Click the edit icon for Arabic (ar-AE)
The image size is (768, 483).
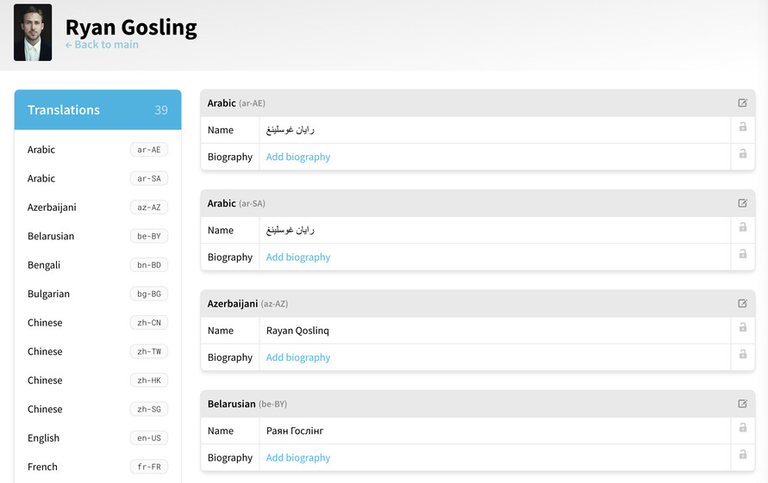point(742,102)
